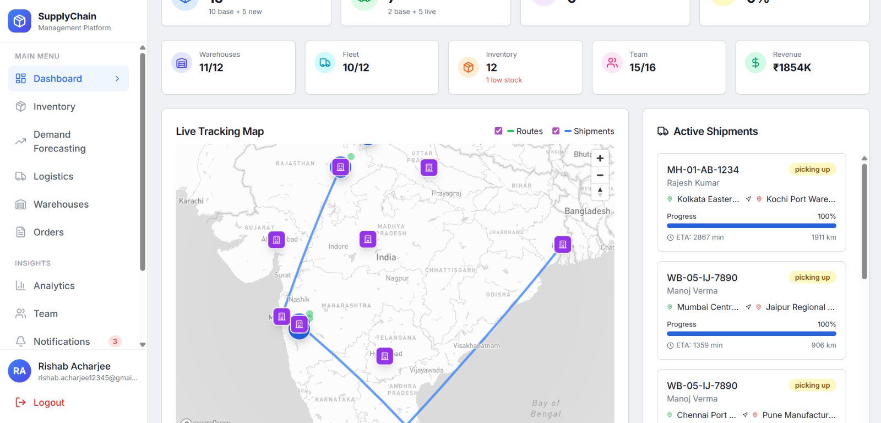Click the Inventory box stat icon
Image resolution: width=881 pixels, height=423 pixels.
469,67
